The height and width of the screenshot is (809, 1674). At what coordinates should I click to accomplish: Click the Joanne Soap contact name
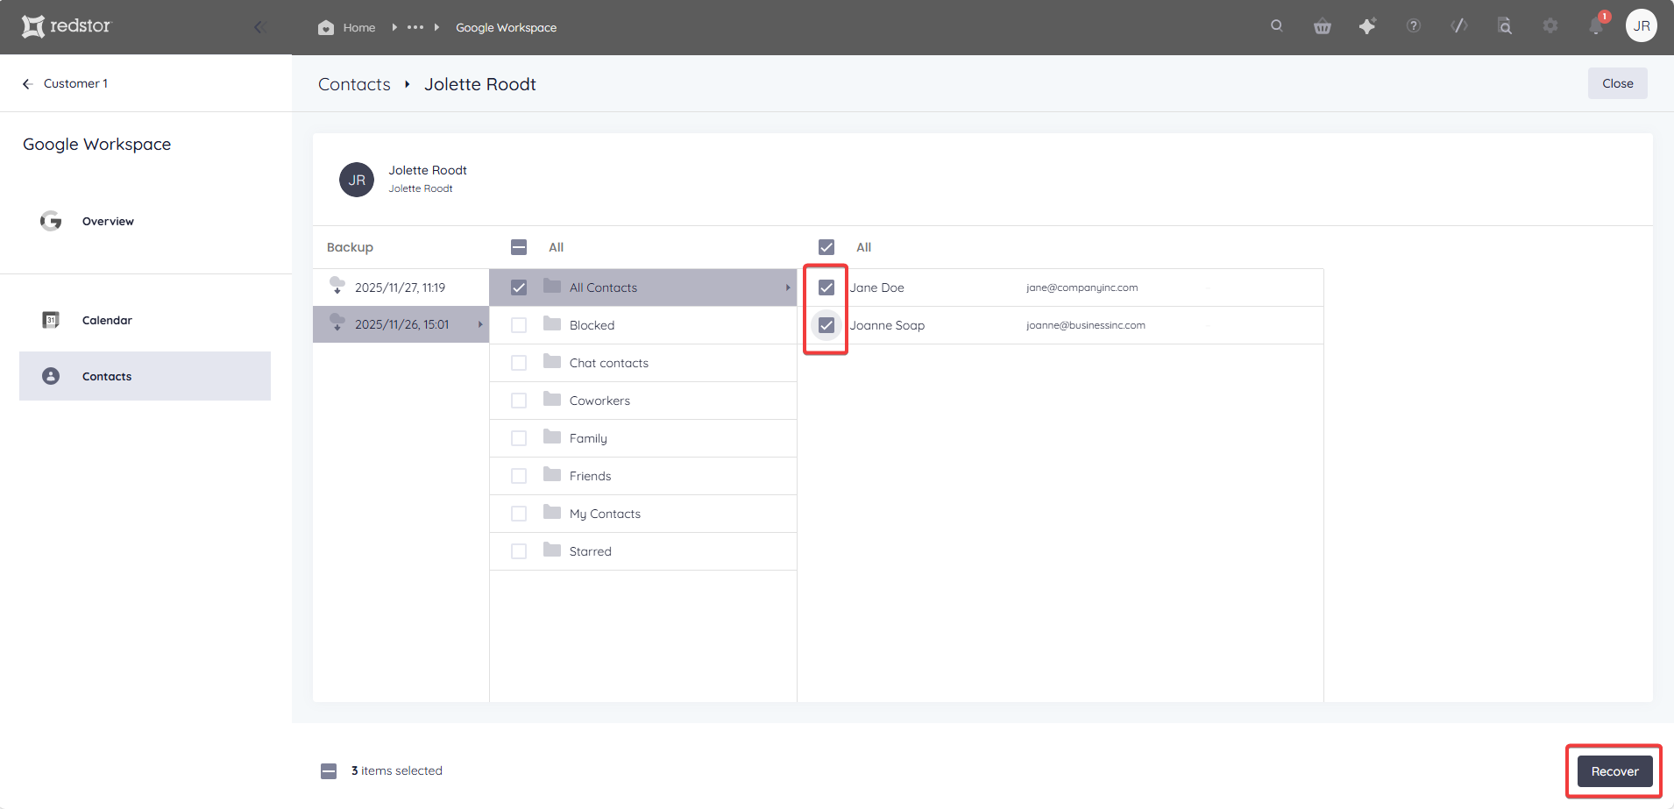pyautogui.click(x=887, y=325)
